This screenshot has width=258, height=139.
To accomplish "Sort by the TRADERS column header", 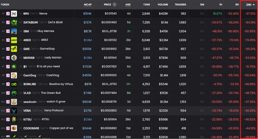I will coord(180,5).
